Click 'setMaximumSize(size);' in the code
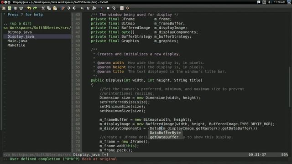 pos(122,111)
